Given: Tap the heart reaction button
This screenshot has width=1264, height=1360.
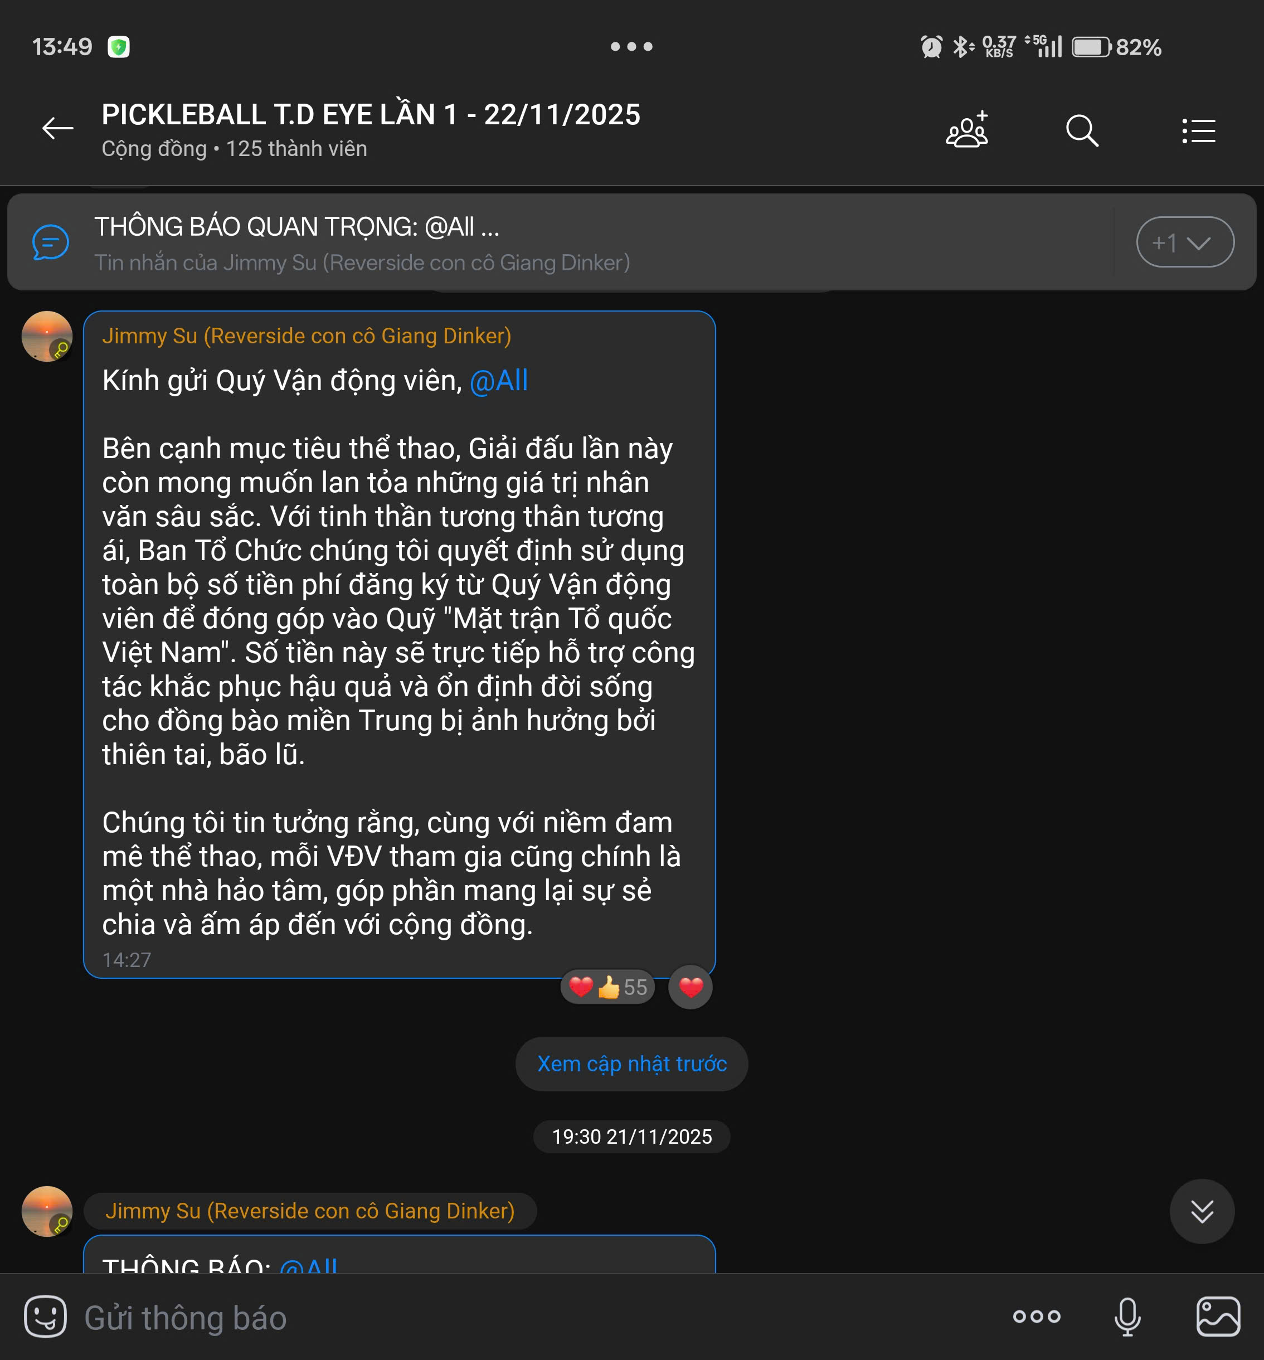Looking at the screenshot, I should coord(690,987).
